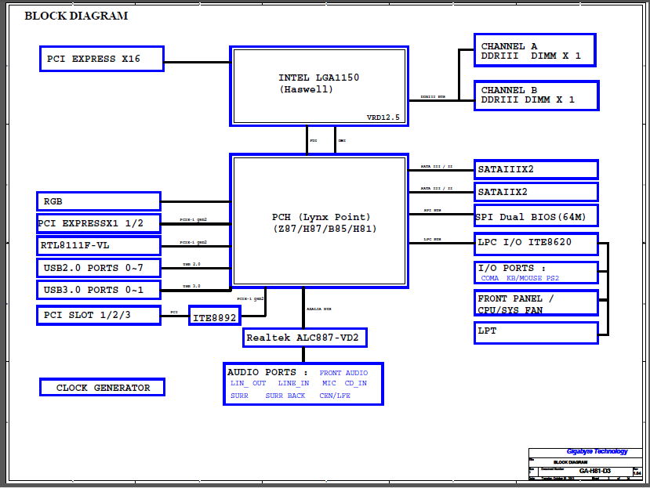Image resolution: width=650 pixels, height=488 pixels.
Task: Click 'PCIE-1 gen2' label beside RTL8111F-VL
Action: click(193, 242)
